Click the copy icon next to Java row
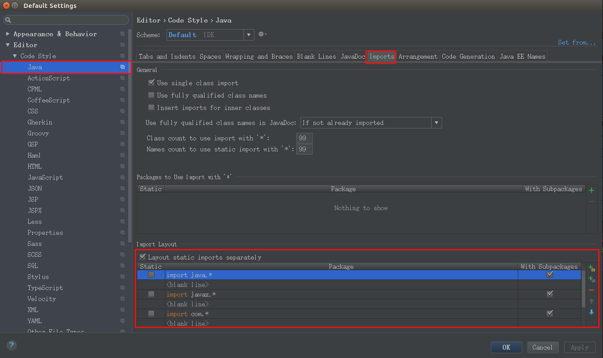This screenshot has width=603, height=358. point(122,67)
